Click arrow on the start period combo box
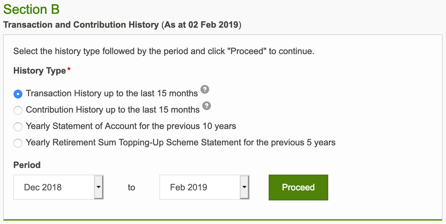Image resolution: width=446 pixels, height=224 pixels. pos(99,187)
